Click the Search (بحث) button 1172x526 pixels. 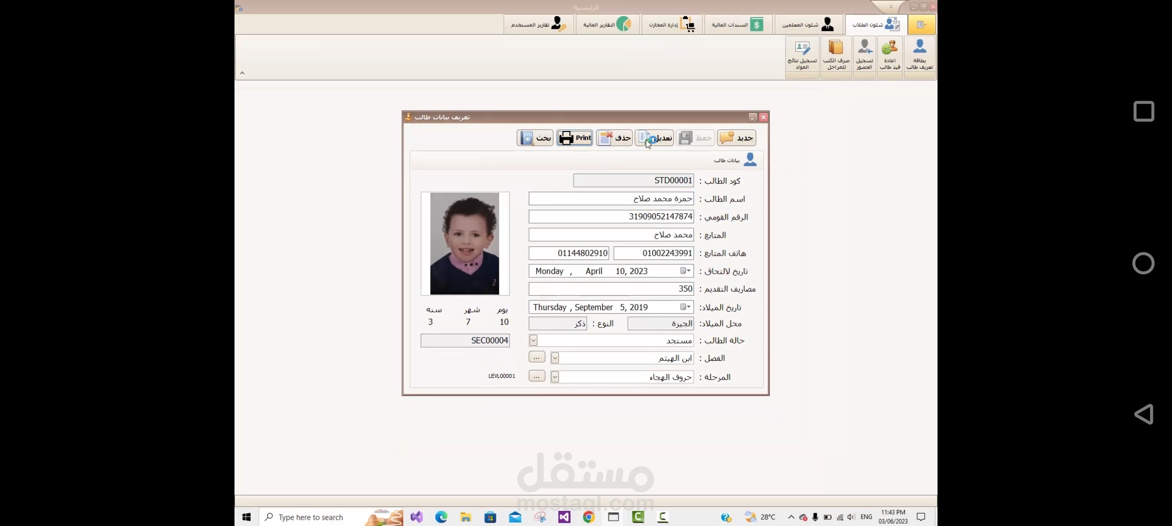(535, 138)
